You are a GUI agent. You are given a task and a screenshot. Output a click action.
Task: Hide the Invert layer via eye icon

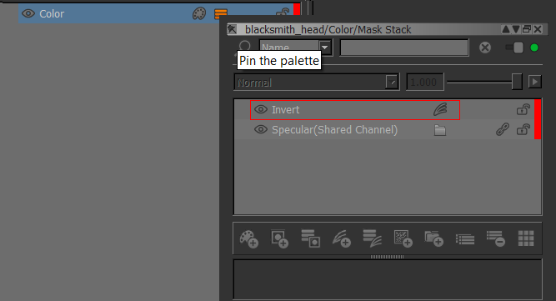coord(261,109)
